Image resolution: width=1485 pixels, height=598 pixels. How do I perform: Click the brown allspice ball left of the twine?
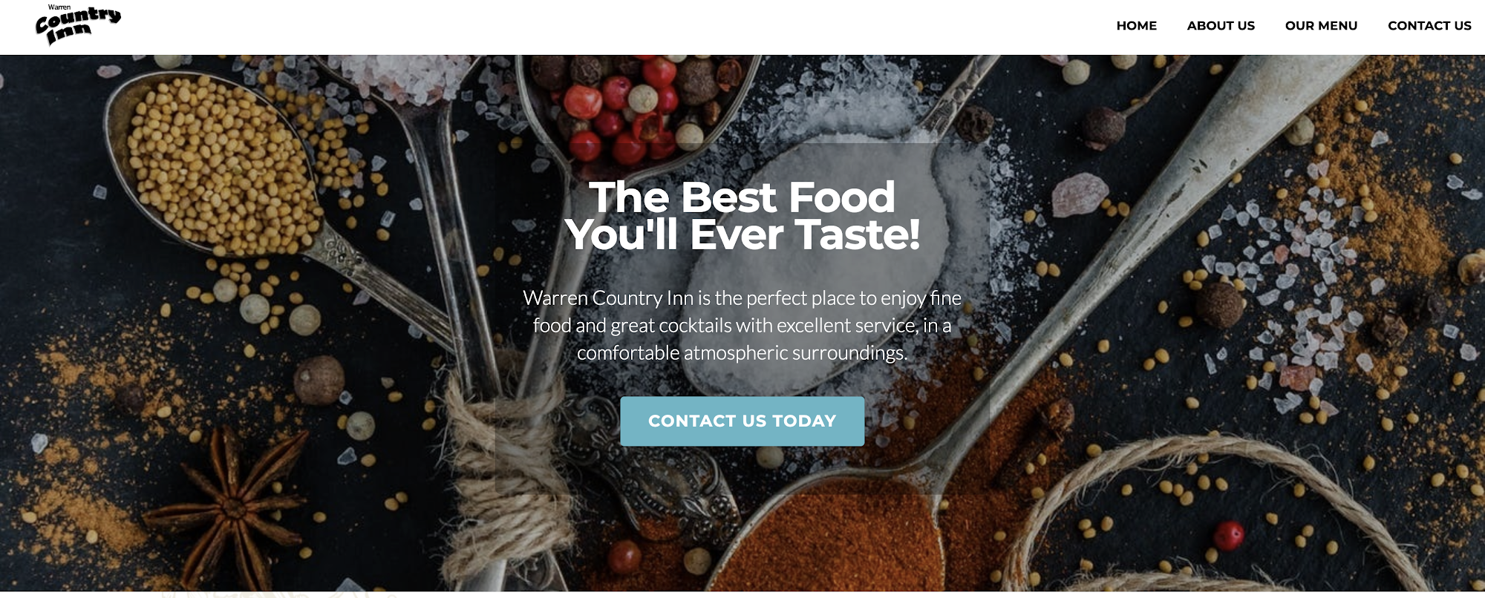pyautogui.click(x=319, y=380)
